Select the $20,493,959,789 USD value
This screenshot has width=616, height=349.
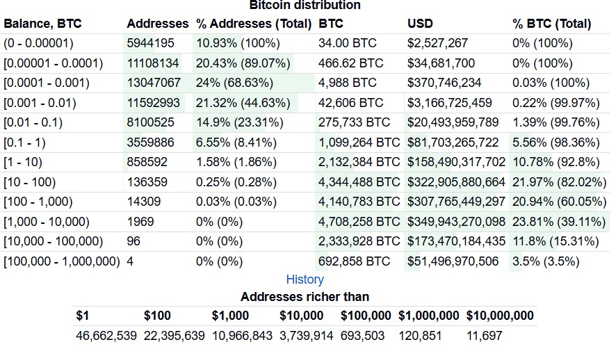(453, 123)
